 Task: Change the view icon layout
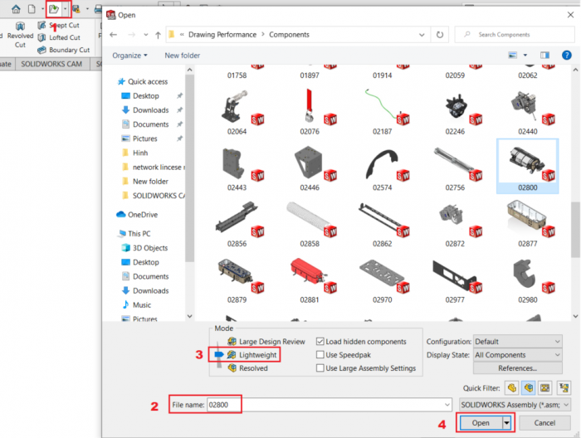click(x=512, y=56)
